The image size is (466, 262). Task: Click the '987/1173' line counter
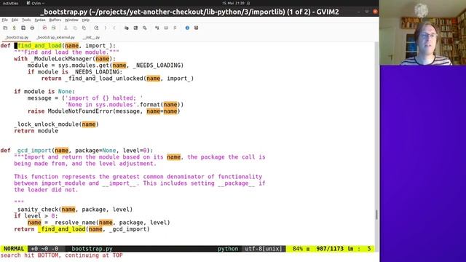tap(330, 249)
